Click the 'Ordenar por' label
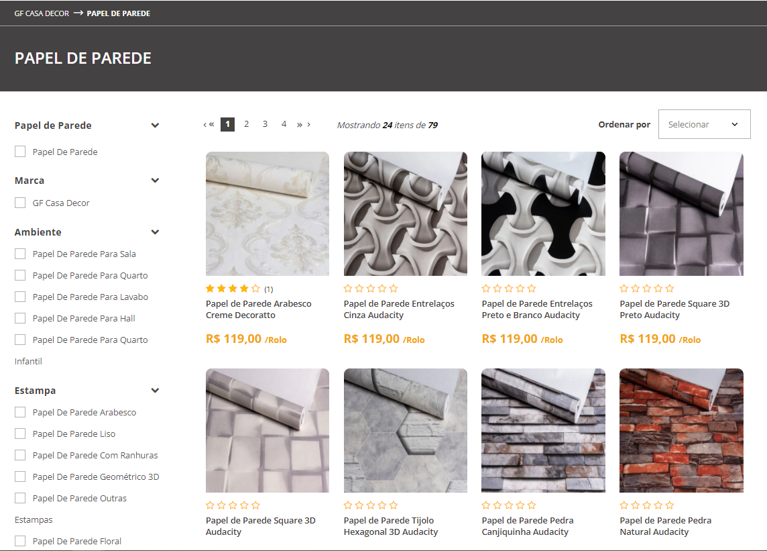 point(624,124)
